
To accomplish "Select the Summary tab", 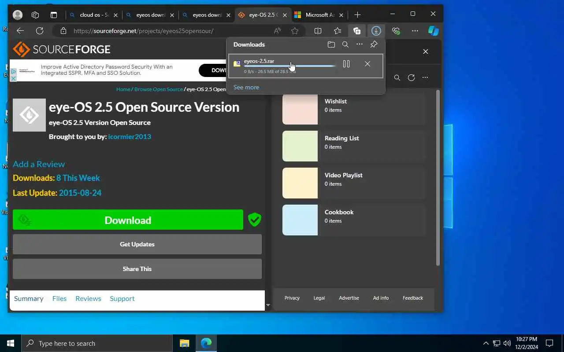I will 29,298.
